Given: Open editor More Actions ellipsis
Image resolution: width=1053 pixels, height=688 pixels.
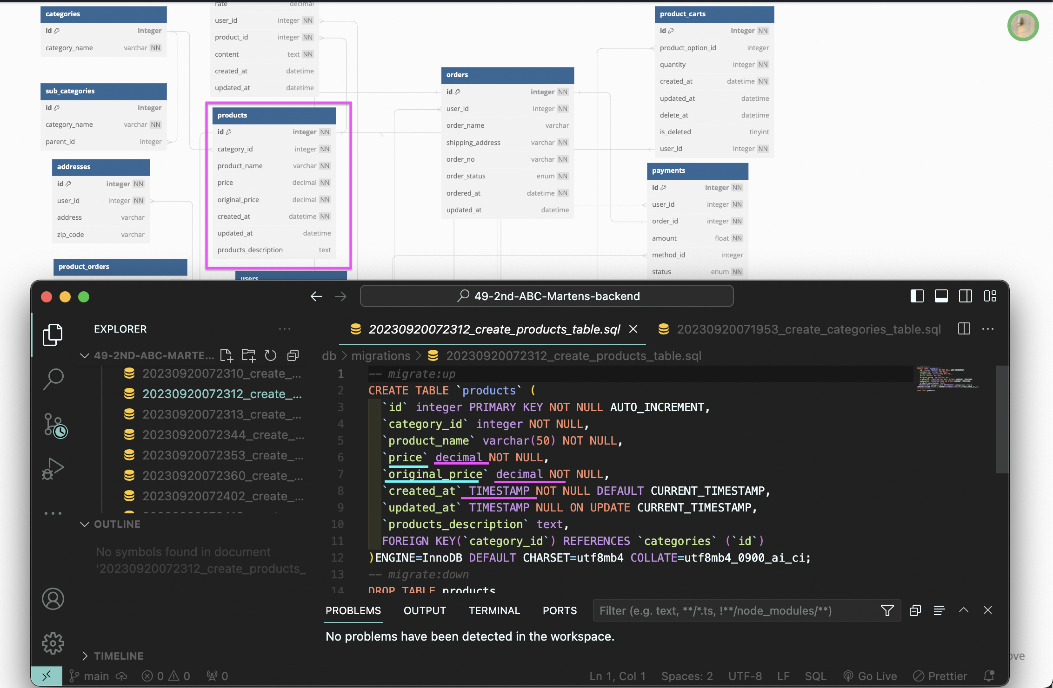Looking at the screenshot, I should [x=988, y=329].
